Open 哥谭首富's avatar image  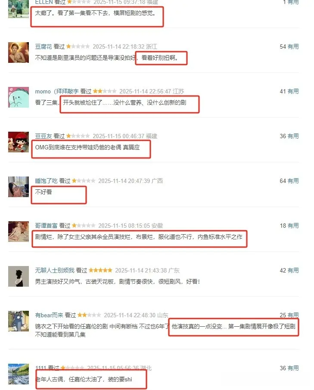click(19, 232)
